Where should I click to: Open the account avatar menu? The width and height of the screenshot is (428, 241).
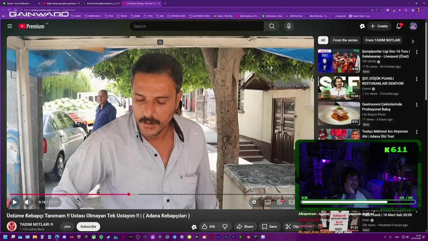click(x=413, y=26)
